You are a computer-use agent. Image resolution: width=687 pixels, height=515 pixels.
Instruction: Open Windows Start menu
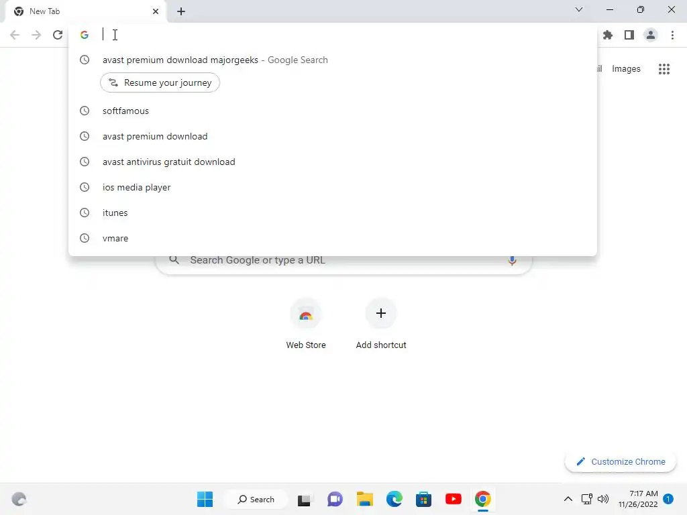tap(205, 499)
